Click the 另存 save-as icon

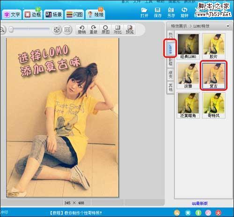tap(171, 13)
